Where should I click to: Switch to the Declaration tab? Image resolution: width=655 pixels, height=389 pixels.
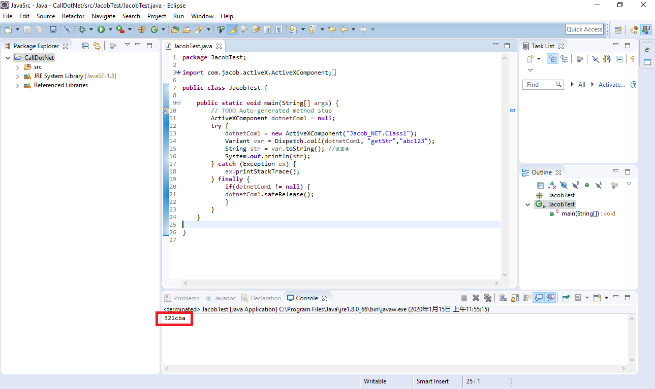[261, 298]
